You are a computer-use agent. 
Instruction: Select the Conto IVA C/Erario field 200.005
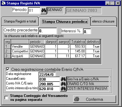[x=49, y=84]
